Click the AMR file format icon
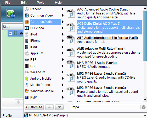 [x=71, y=52]
